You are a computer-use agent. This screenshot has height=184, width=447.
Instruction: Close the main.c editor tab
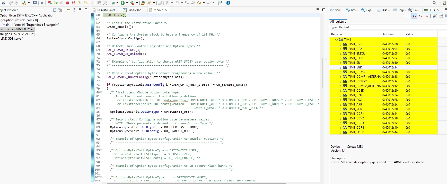[166, 10]
